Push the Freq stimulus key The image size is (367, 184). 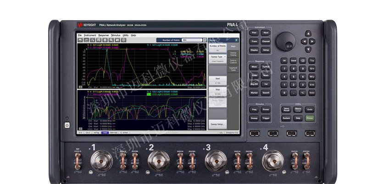[254, 109]
